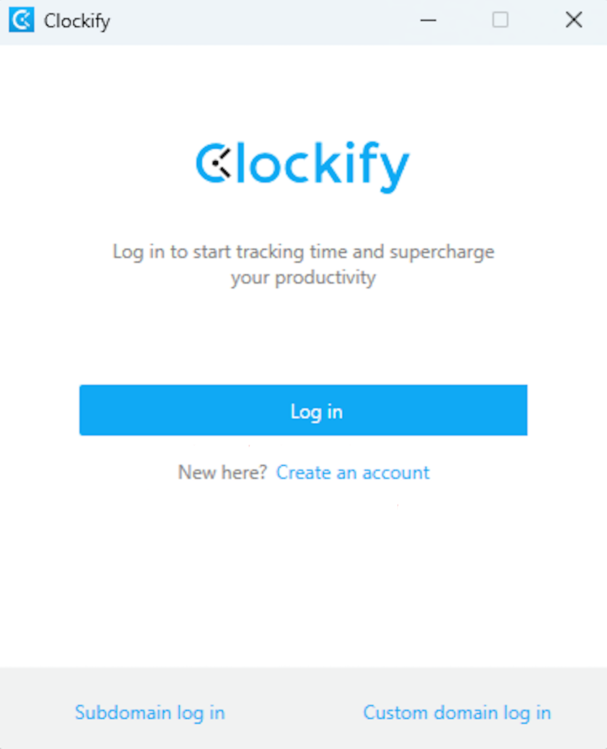The image size is (607, 749).
Task: Open the subdomain login option
Action: coord(150,712)
